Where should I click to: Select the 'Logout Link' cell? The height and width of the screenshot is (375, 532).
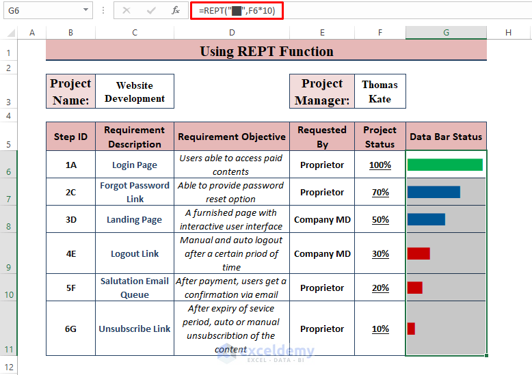point(135,253)
